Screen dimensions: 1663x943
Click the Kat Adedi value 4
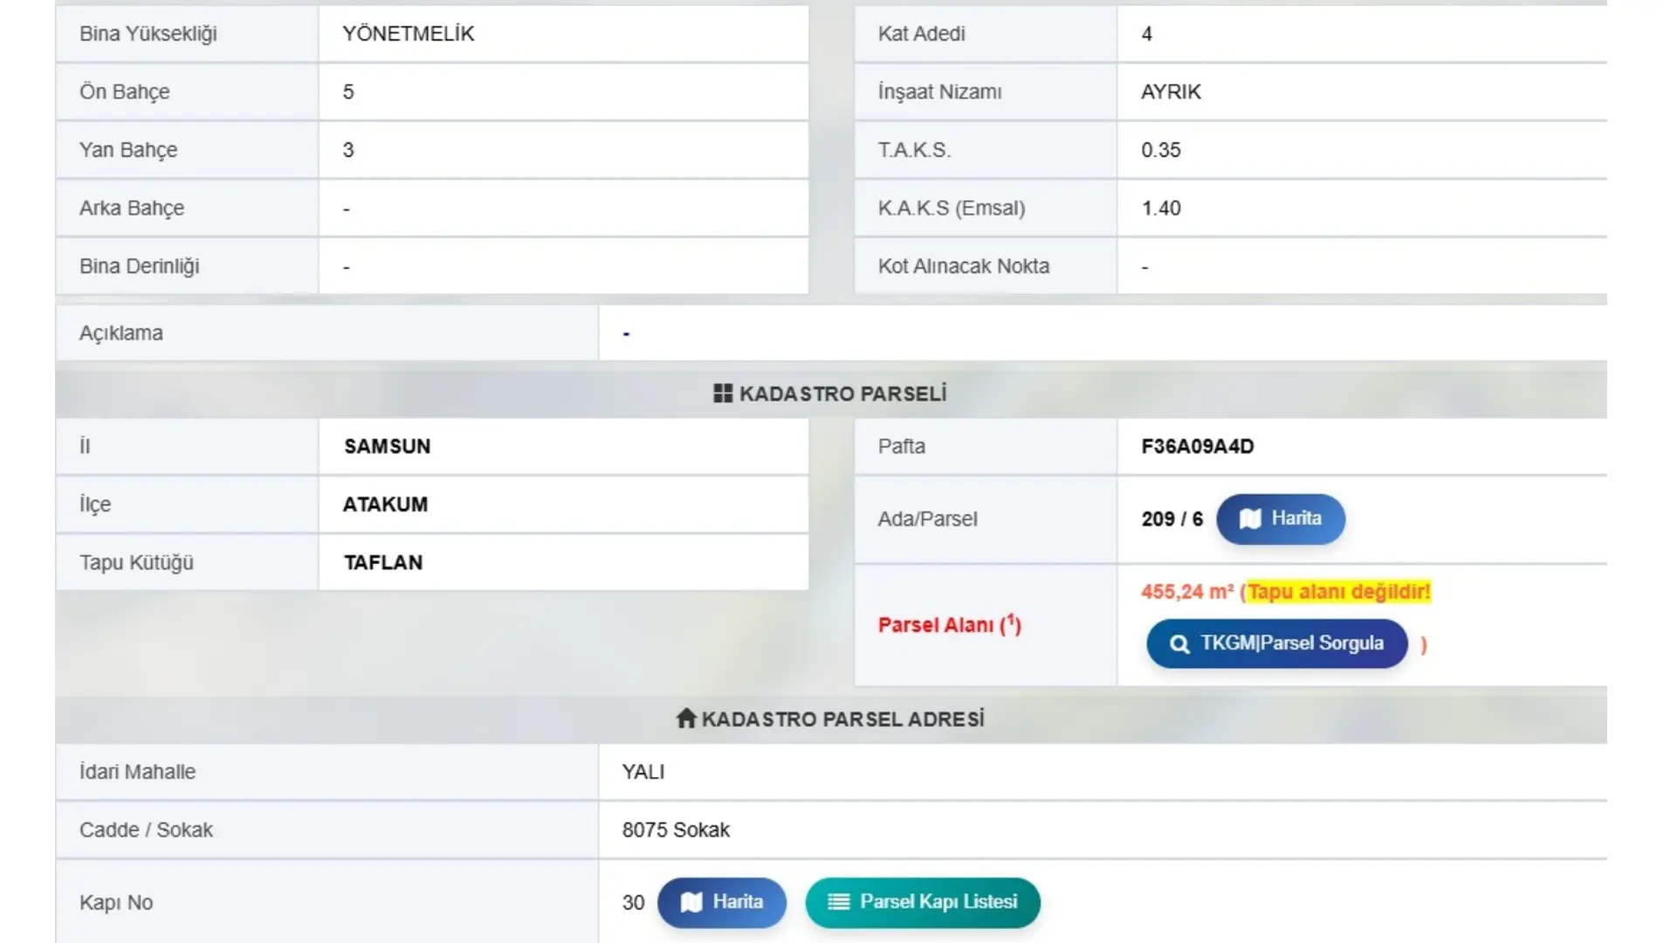pyautogui.click(x=1146, y=34)
